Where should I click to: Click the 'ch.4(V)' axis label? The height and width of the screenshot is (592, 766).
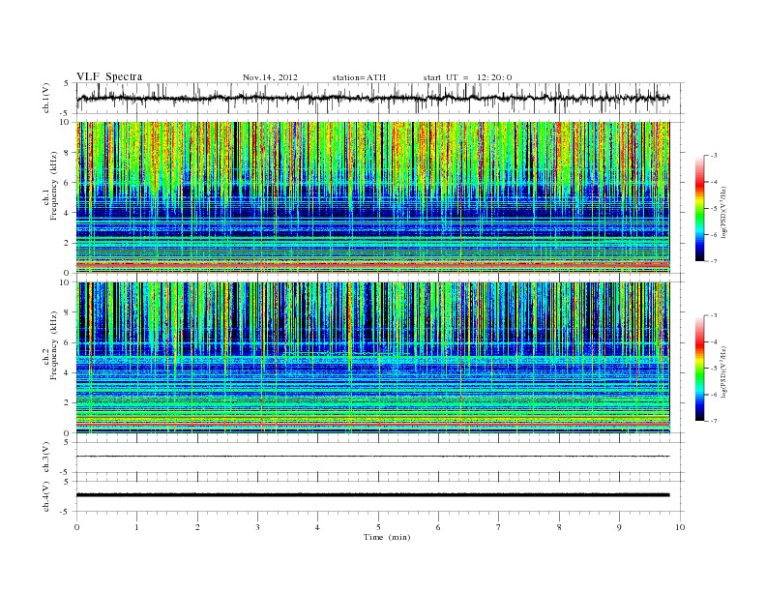(x=46, y=496)
